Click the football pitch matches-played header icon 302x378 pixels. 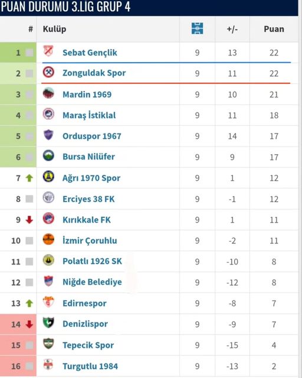[x=197, y=28]
